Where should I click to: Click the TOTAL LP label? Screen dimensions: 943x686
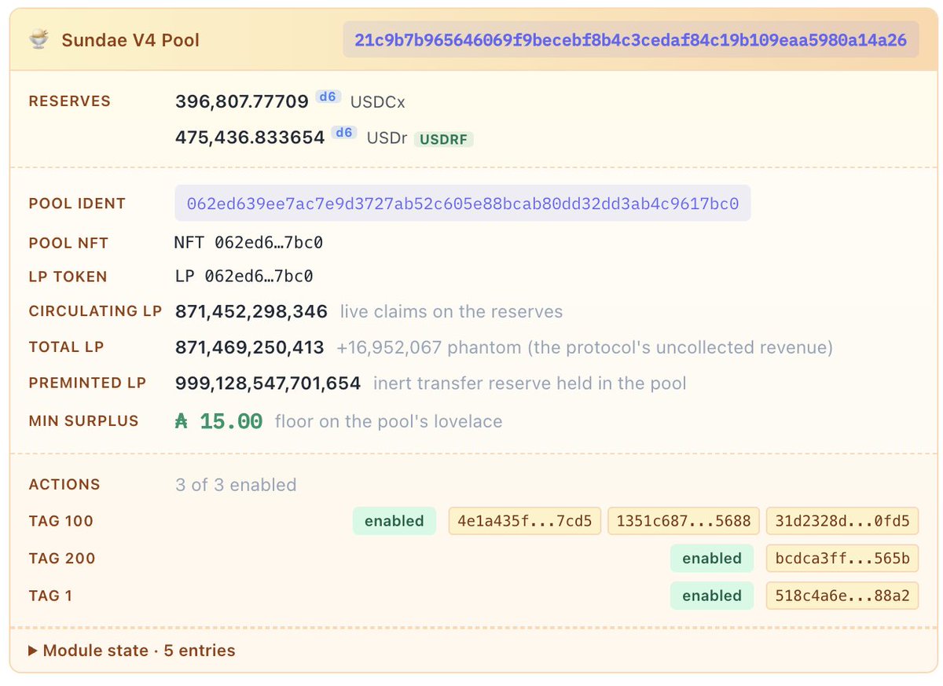(x=66, y=347)
